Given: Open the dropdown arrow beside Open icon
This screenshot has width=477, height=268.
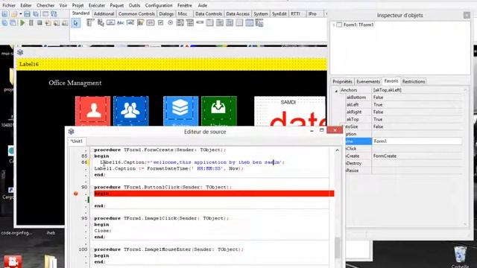Looking at the screenshot, I should [x=21, y=14].
